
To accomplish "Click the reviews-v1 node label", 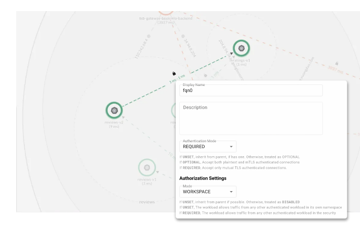I will point(147,179).
